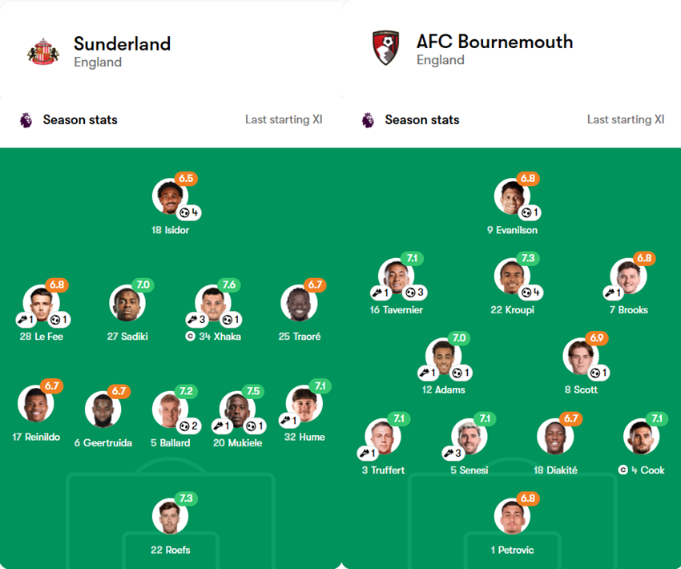Select the Premier League icon beside Sunderland's Season stats
Screen dimensions: 681x569
(x=25, y=119)
